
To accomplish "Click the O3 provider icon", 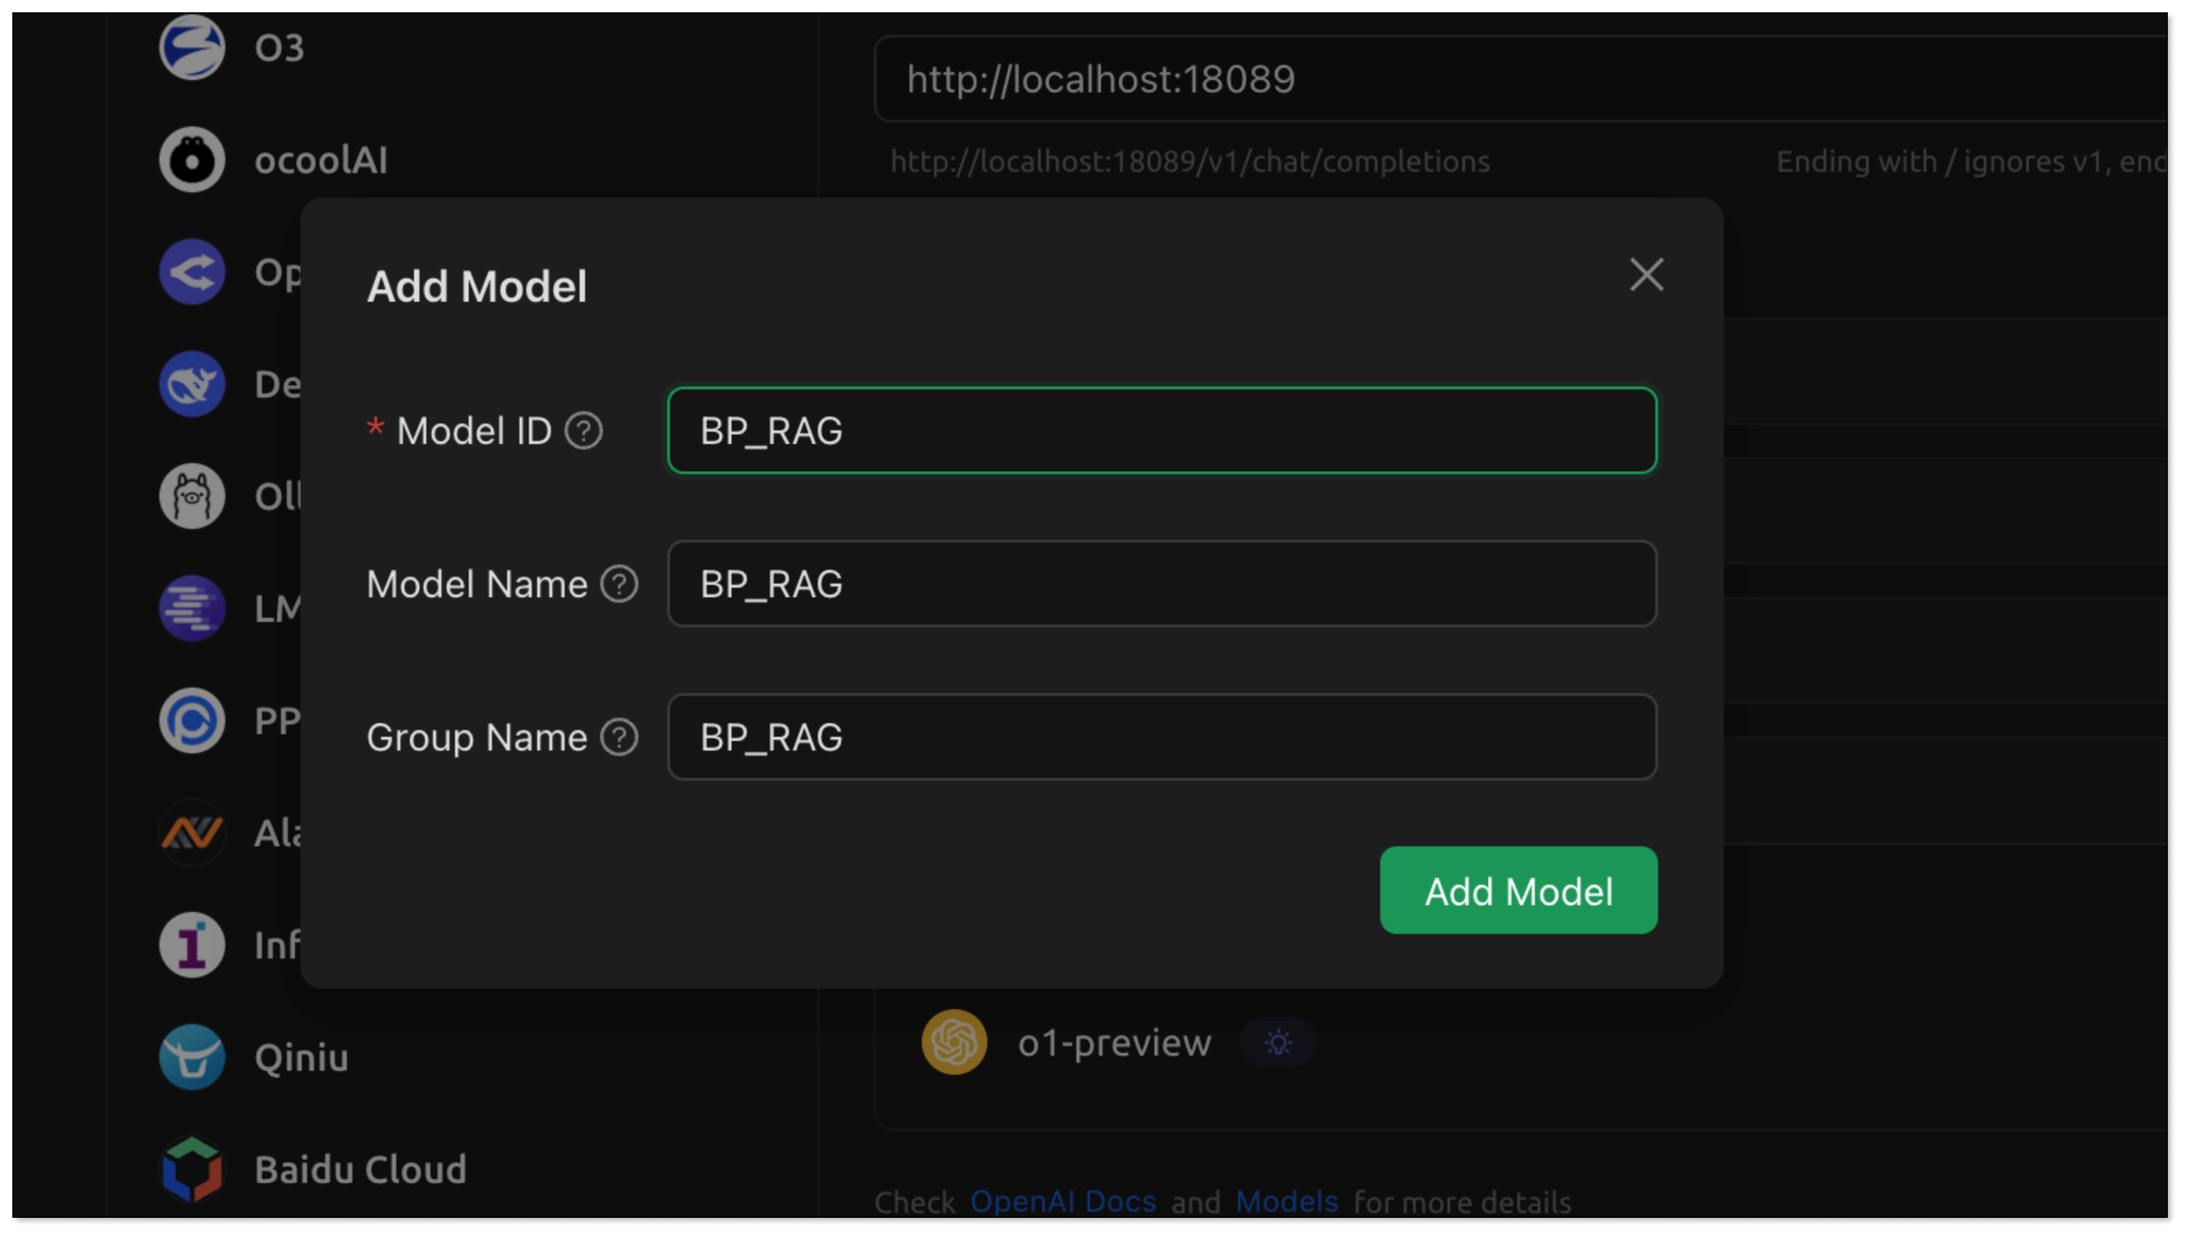I will point(192,48).
